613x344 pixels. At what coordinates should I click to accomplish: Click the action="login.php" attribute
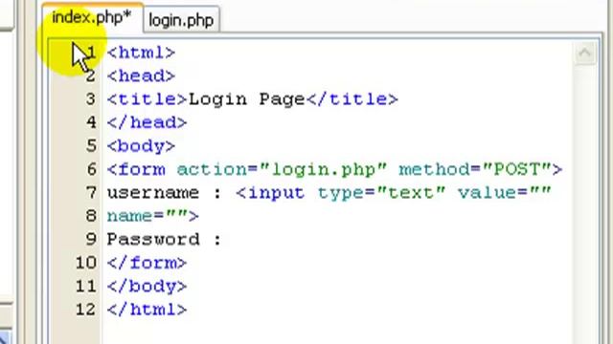[283, 170]
